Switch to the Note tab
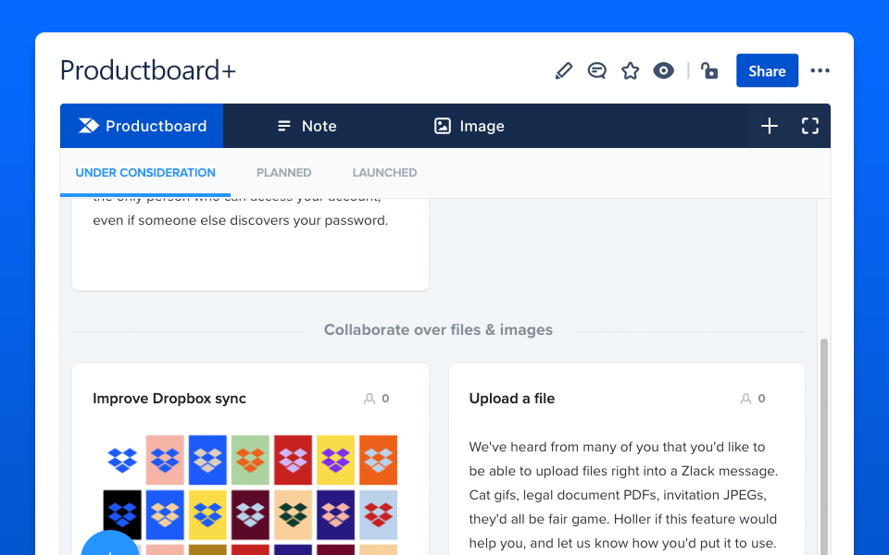Screen dimensions: 889x555 coord(307,126)
